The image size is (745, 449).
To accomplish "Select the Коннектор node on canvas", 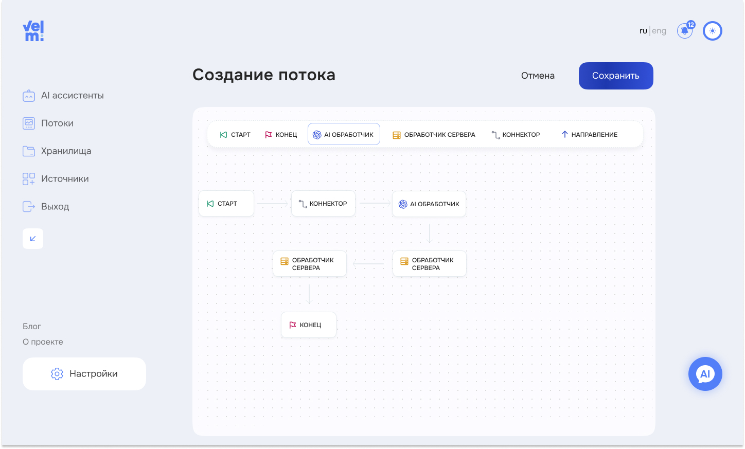I will pyautogui.click(x=323, y=204).
